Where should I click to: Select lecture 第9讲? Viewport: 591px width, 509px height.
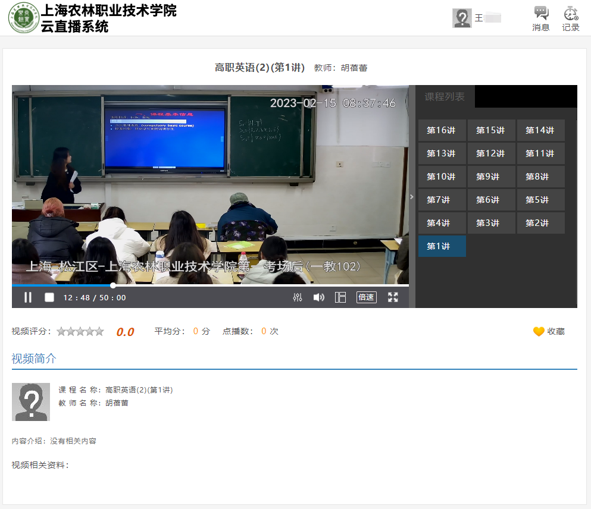coord(491,177)
